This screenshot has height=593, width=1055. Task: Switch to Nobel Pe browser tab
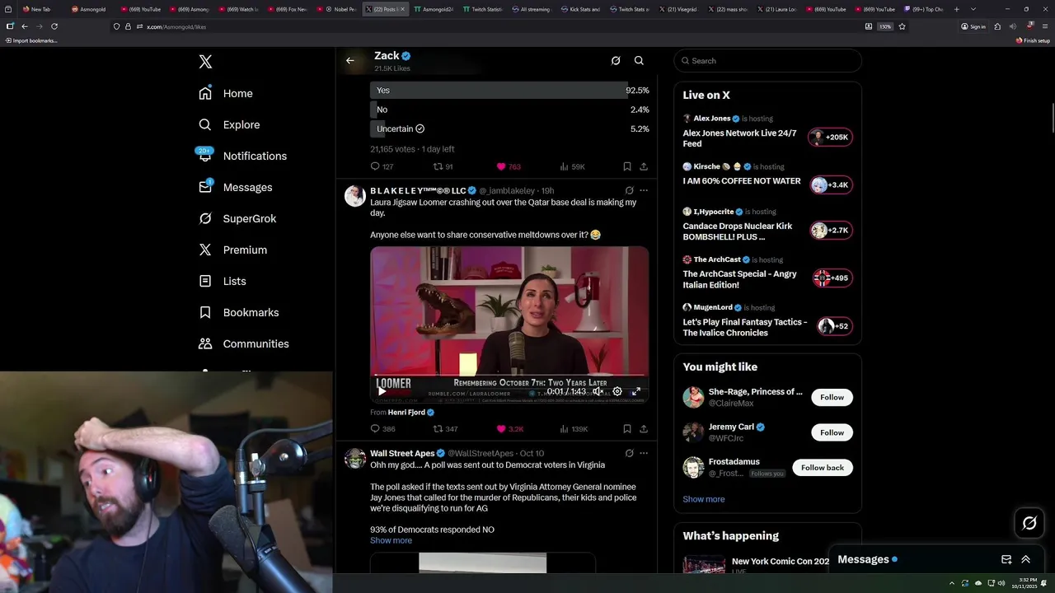tap(340, 9)
